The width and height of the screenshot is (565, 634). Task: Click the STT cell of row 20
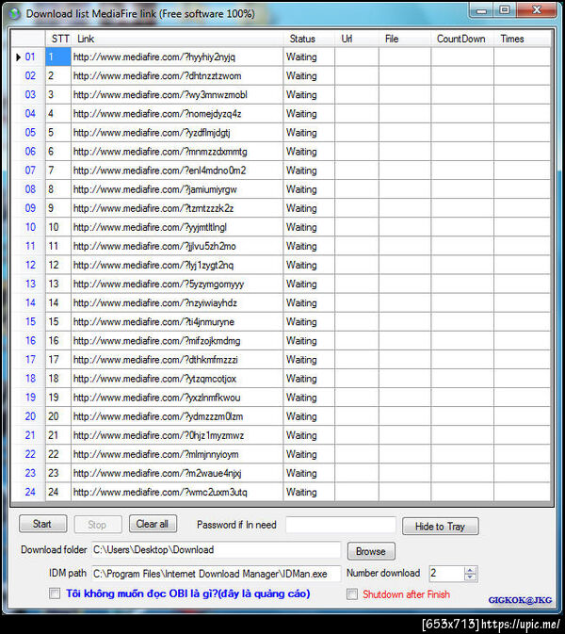coord(58,416)
